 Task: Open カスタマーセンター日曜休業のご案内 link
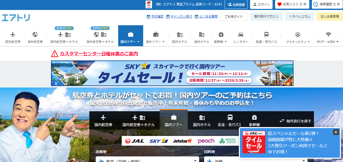point(99,54)
